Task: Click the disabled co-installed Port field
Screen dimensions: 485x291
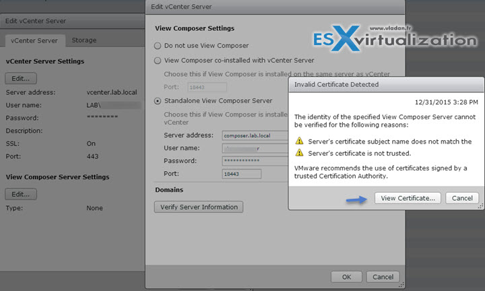Action: point(207,87)
